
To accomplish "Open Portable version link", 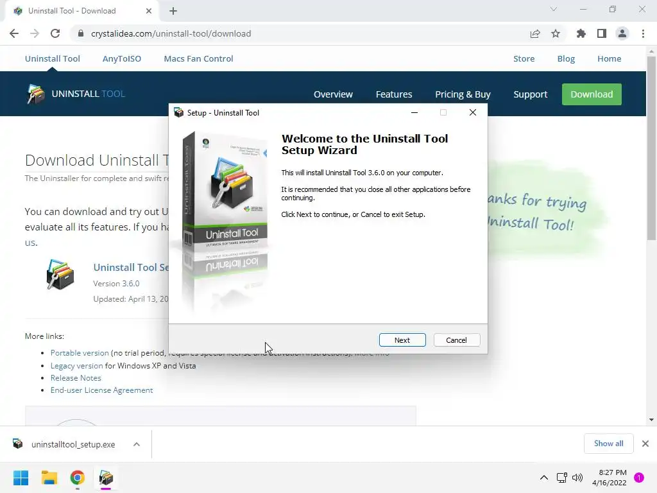I will coord(80,353).
